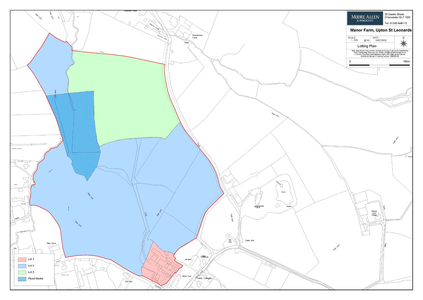The width and height of the screenshot is (423, 300).
Task: Click the hatched Flood Works legend swatch
Action: click(22, 279)
